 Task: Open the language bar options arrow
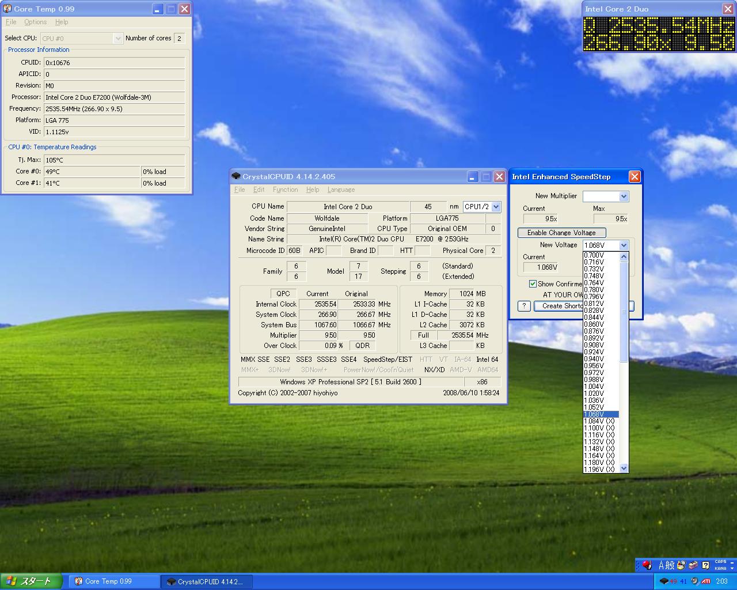[732, 568]
